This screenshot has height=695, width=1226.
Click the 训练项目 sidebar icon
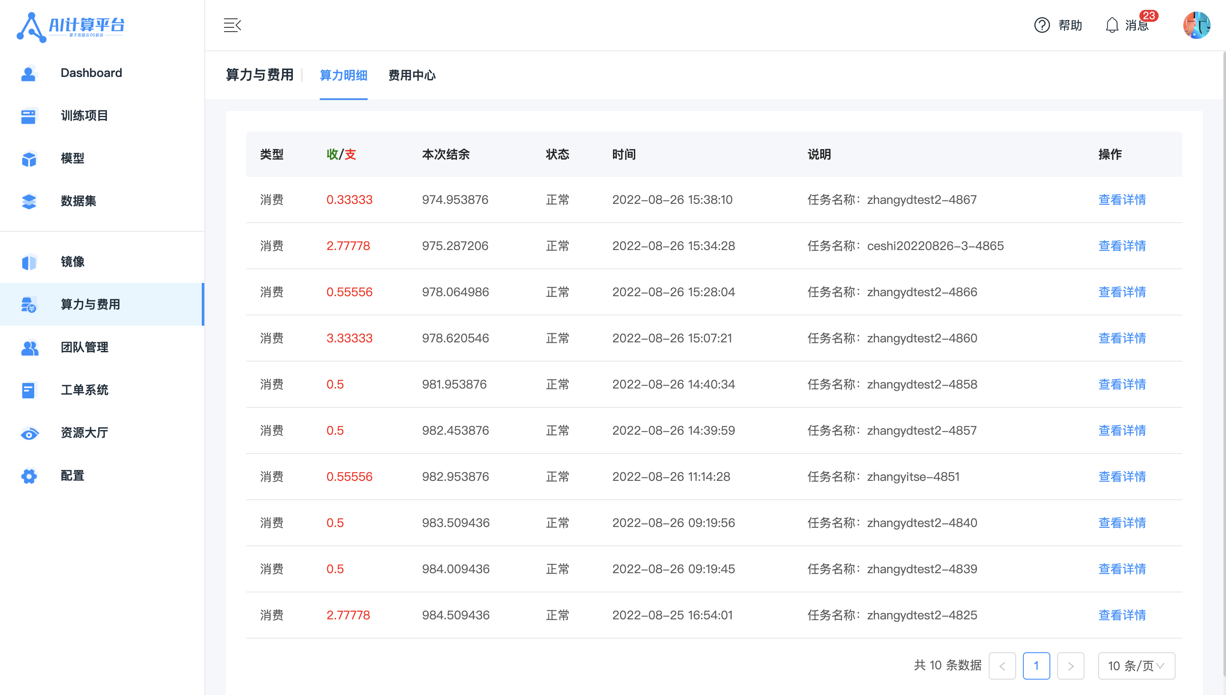29,116
